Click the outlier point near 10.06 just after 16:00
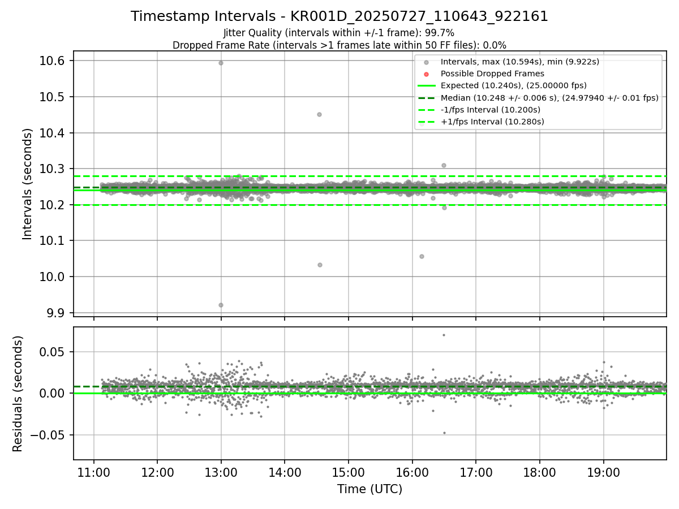679x509 pixels. (x=422, y=256)
